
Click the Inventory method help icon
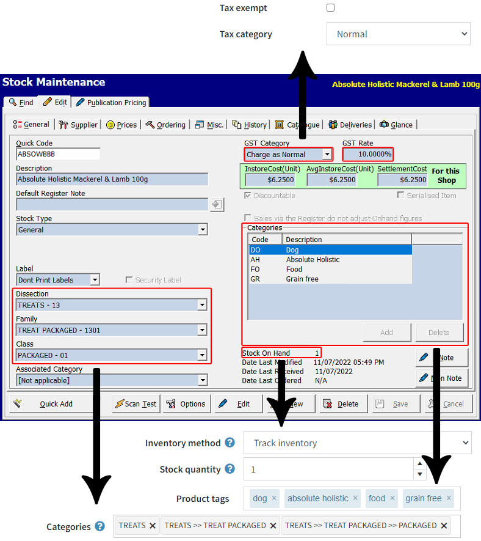point(230,443)
